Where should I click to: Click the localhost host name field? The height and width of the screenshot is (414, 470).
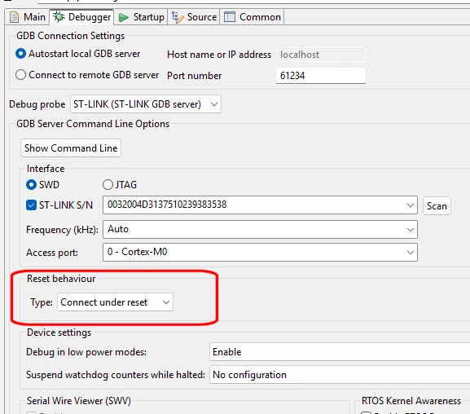[320, 55]
